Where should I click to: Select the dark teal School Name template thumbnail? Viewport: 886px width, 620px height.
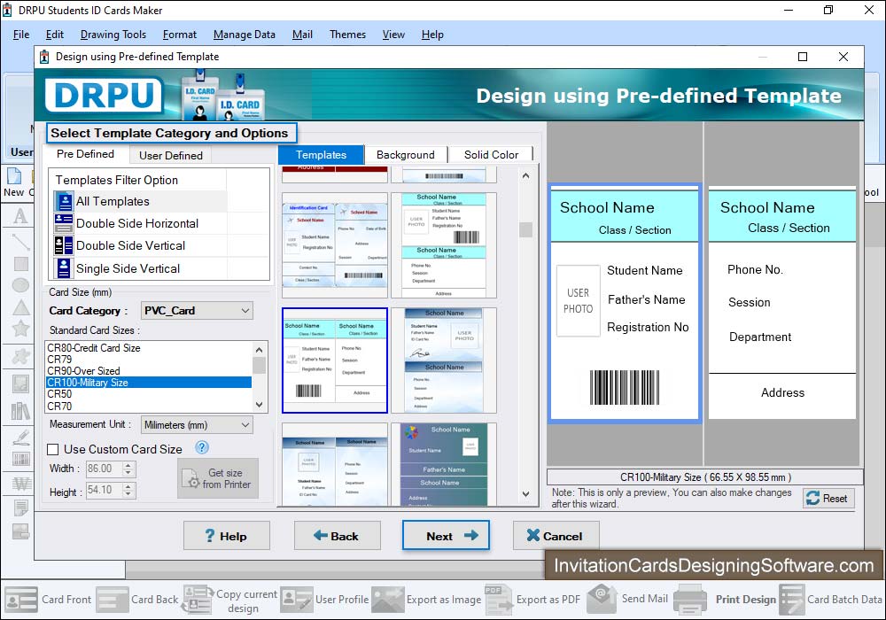click(x=444, y=464)
